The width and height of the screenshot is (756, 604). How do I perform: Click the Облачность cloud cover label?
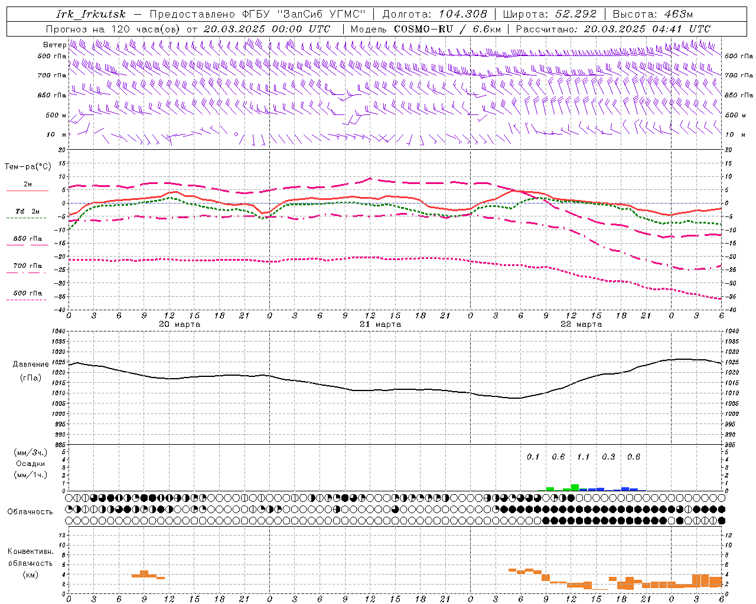[30, 511]
